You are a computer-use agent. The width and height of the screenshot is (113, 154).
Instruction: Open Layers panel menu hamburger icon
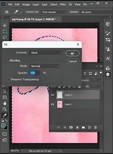click(101, 66)
